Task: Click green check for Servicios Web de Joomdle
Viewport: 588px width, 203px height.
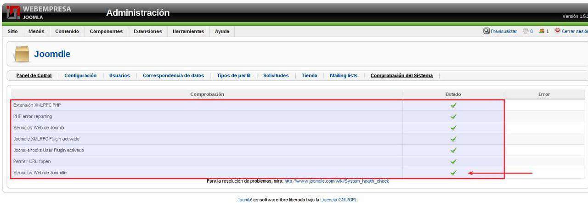Action: click(453, 173)
